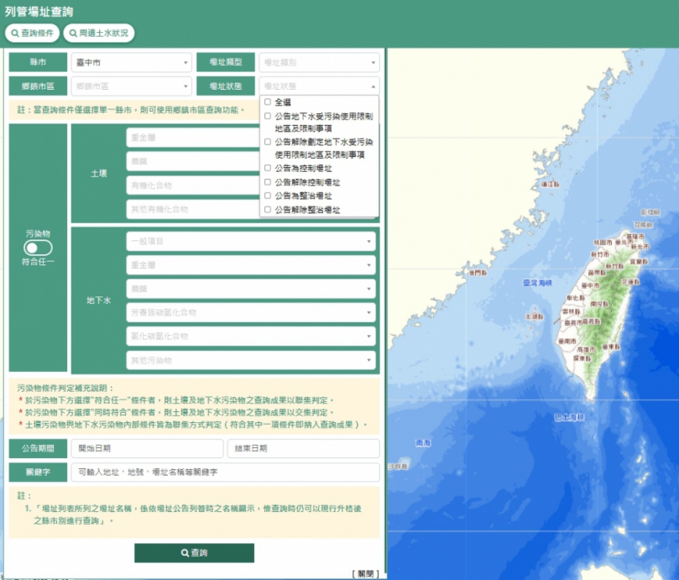Expand the 地下水 一般項目 dropdown
The image size is (679, 580).
pyautogui.click(x=251, y=242)
